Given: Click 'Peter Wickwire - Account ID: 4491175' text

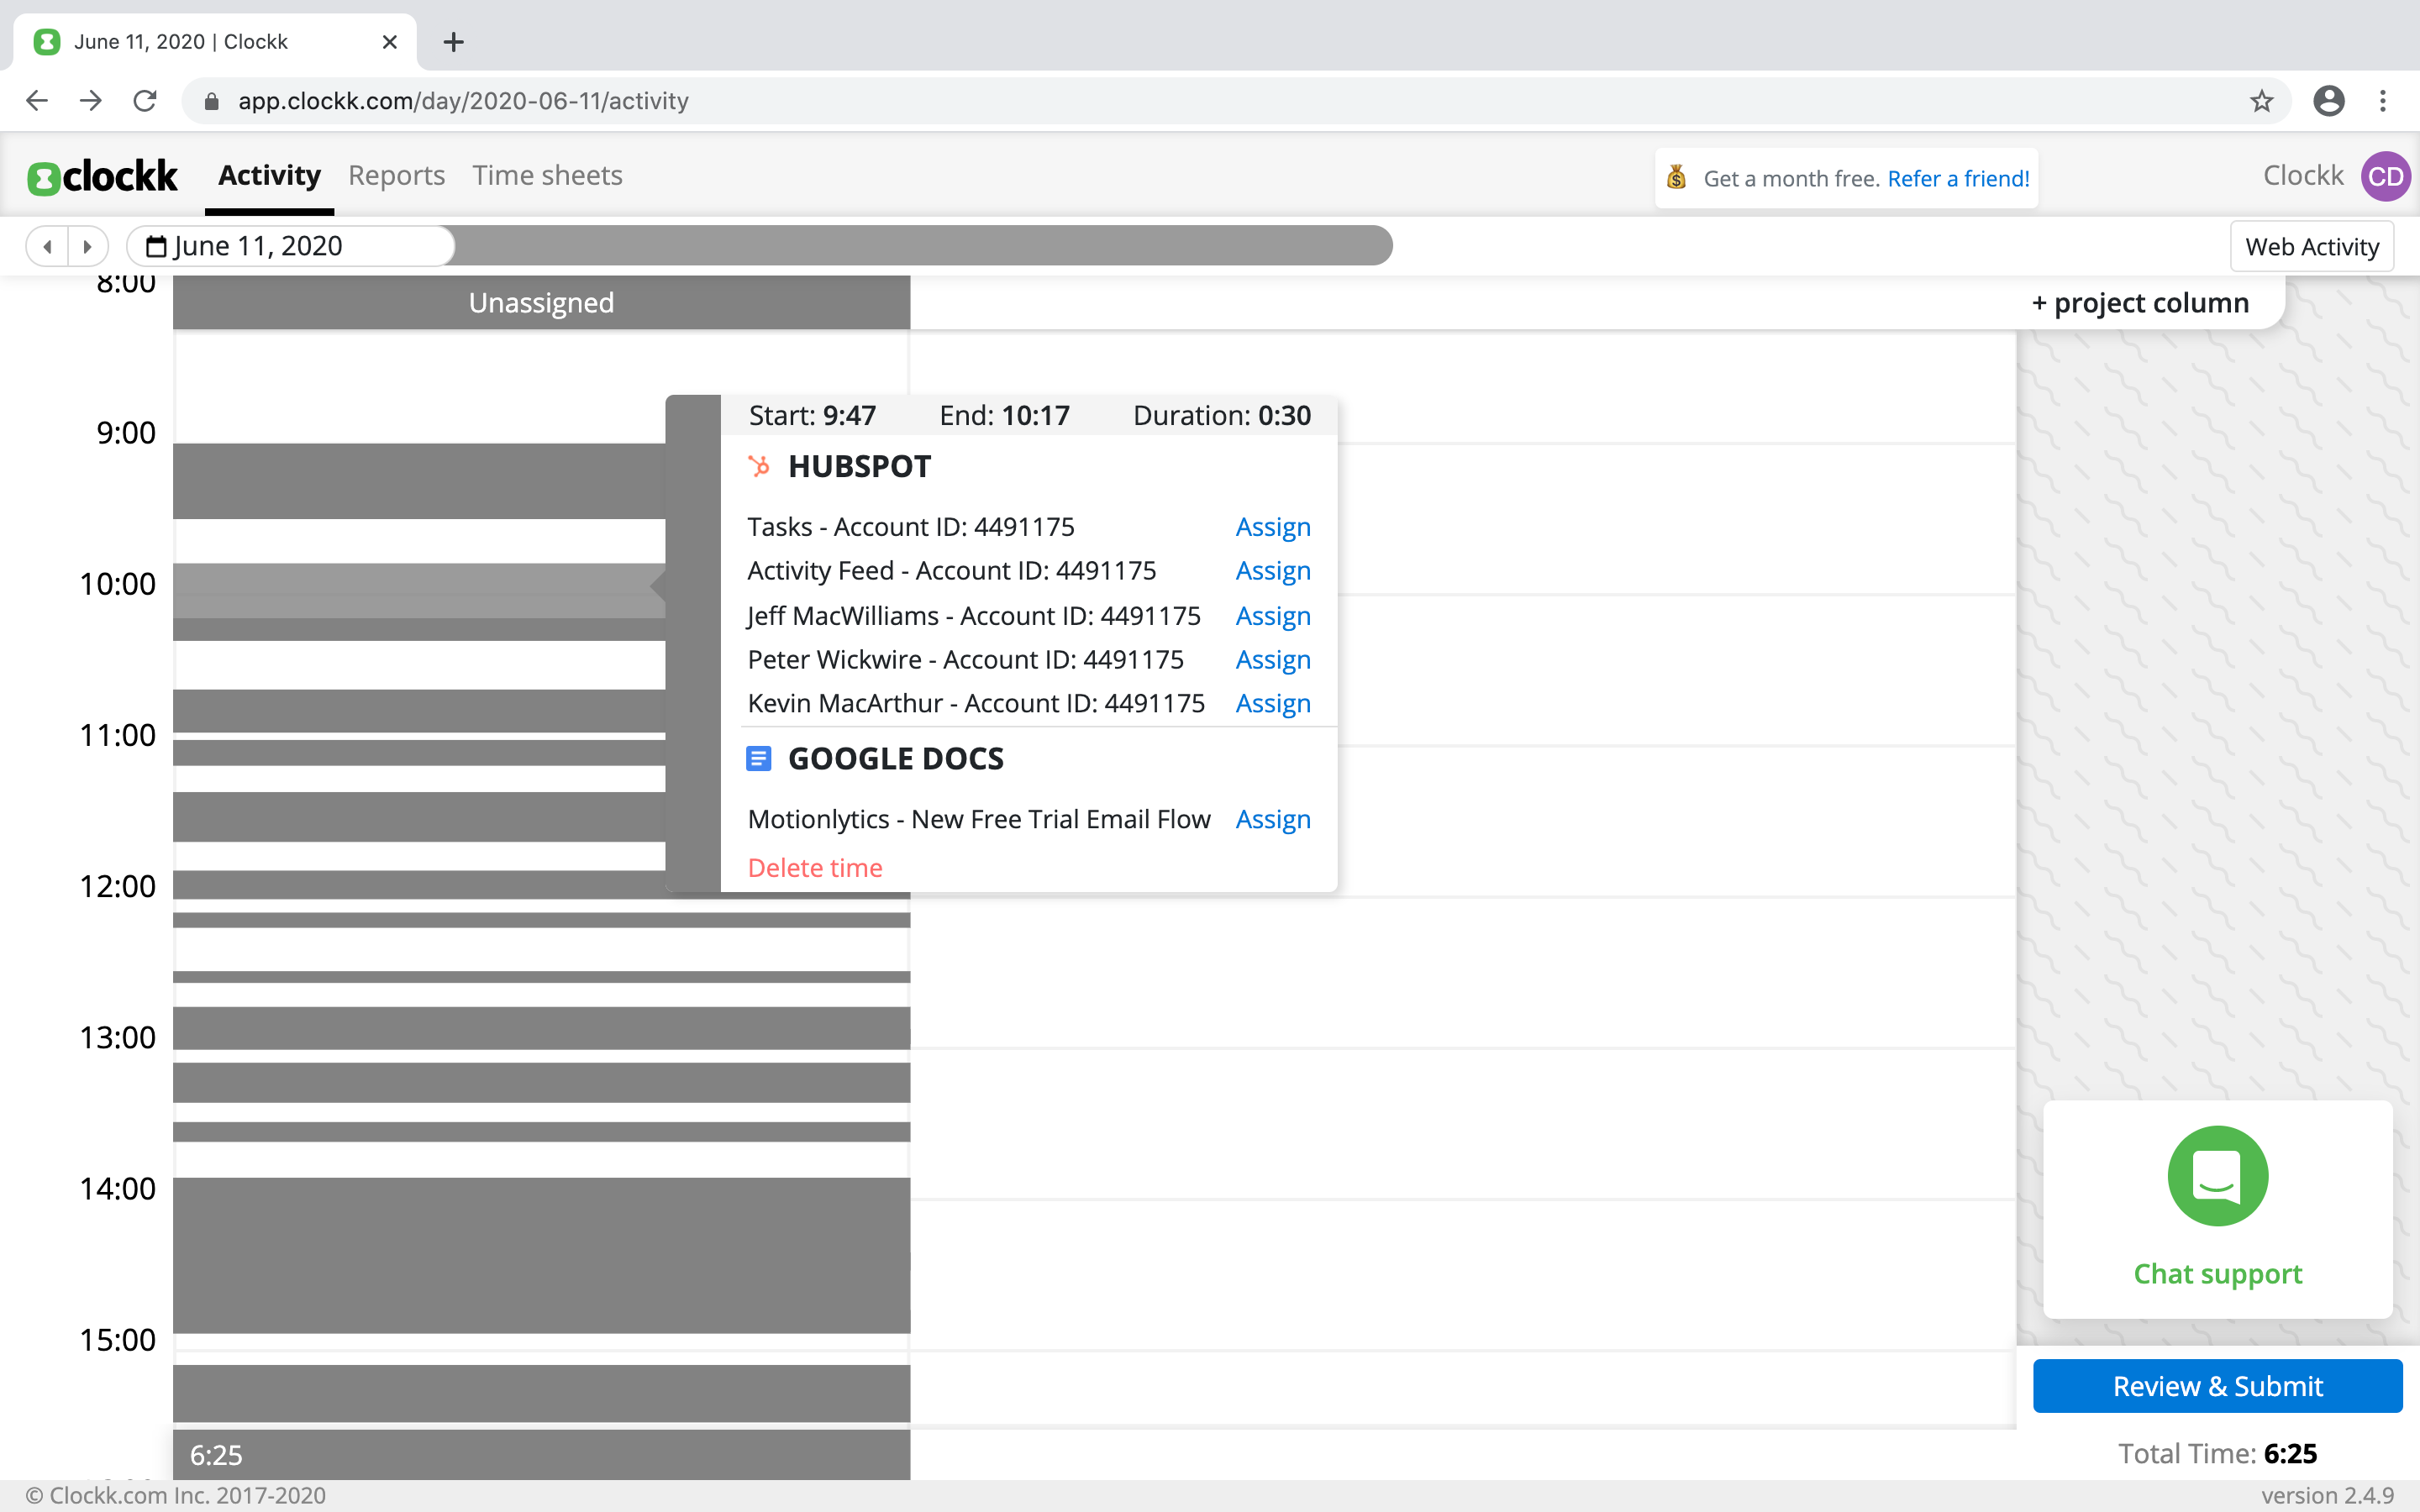Looking at the screenshot, I should tap(965, 660).
